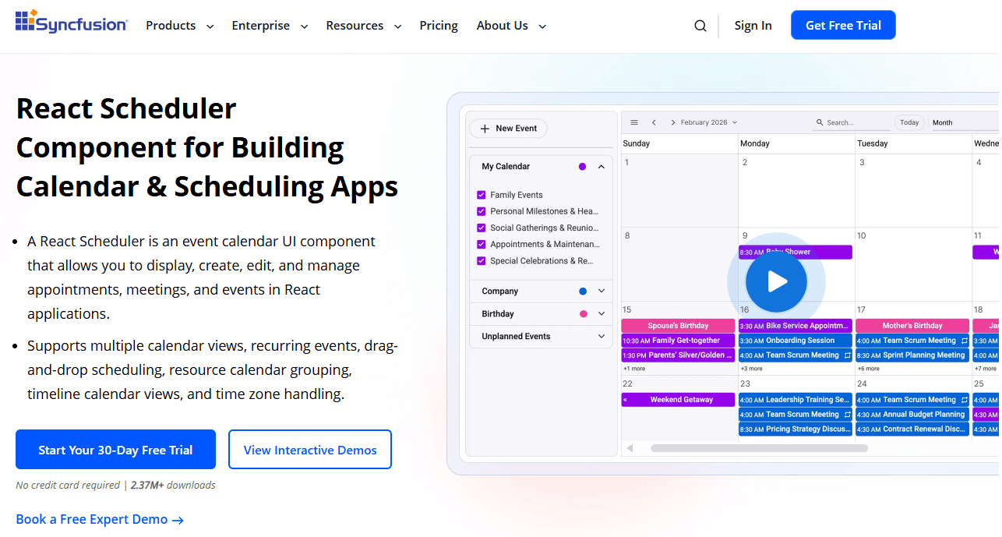The width and height of the screenshot is (1002, 537).
Task: Click View Interactive Demos button
Action: pos(310,450)
